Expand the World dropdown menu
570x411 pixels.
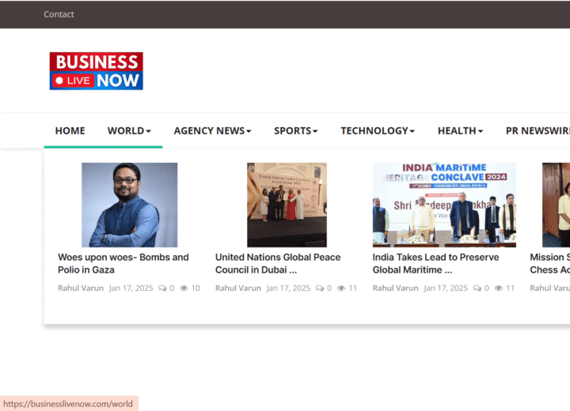(x=129, y=131)
